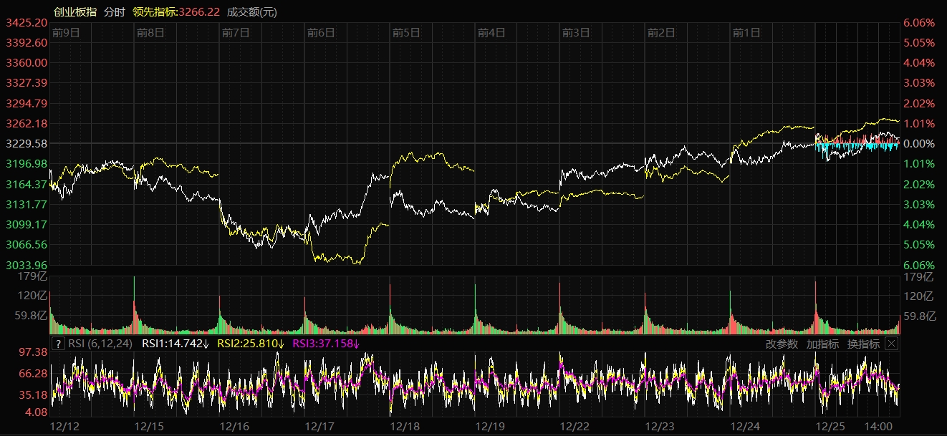
Task: Click the magenta RSI3 value readout
Action: 326,344
